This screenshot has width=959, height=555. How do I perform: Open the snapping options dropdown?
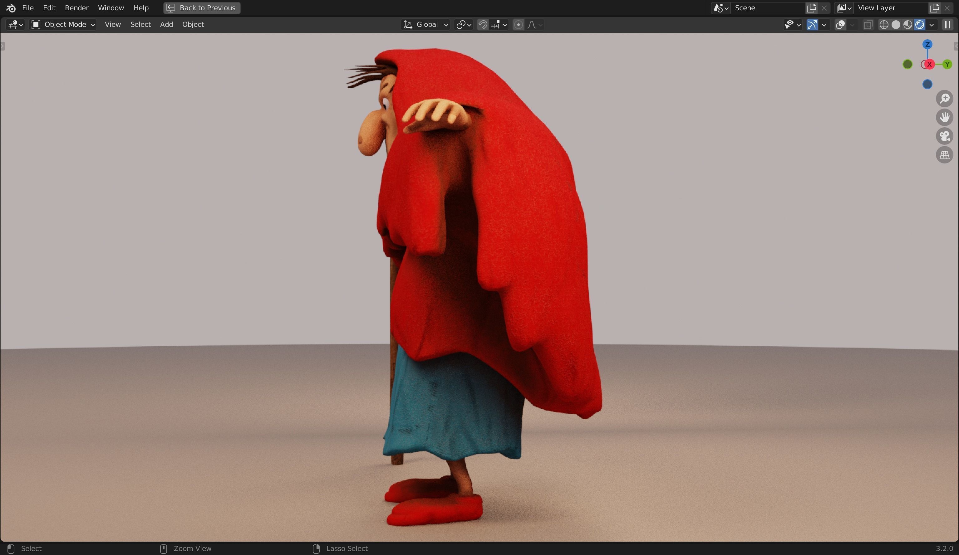(x=499, y=25)
